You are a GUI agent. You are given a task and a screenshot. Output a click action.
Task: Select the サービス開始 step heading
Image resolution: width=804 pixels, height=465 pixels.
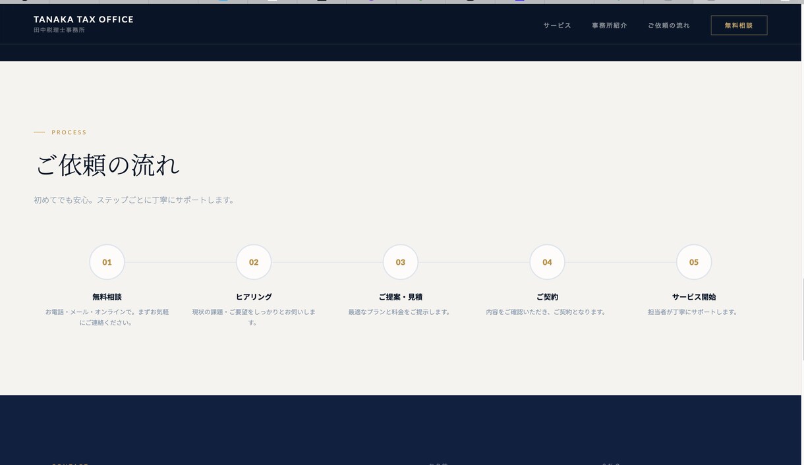pos(694,297)
